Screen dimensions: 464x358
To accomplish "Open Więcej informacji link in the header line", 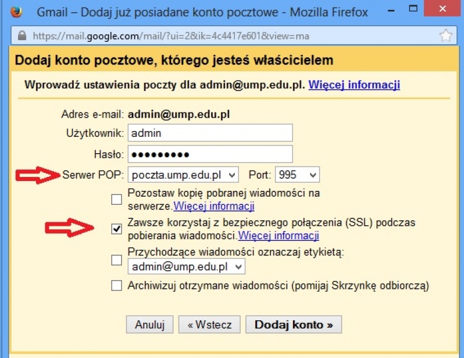I will pyautogui.click(x=354, y=85).
